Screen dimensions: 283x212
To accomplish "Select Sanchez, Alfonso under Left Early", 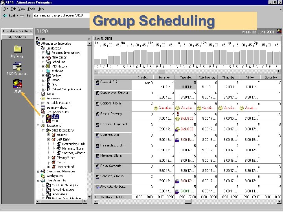I will (74, 153).
